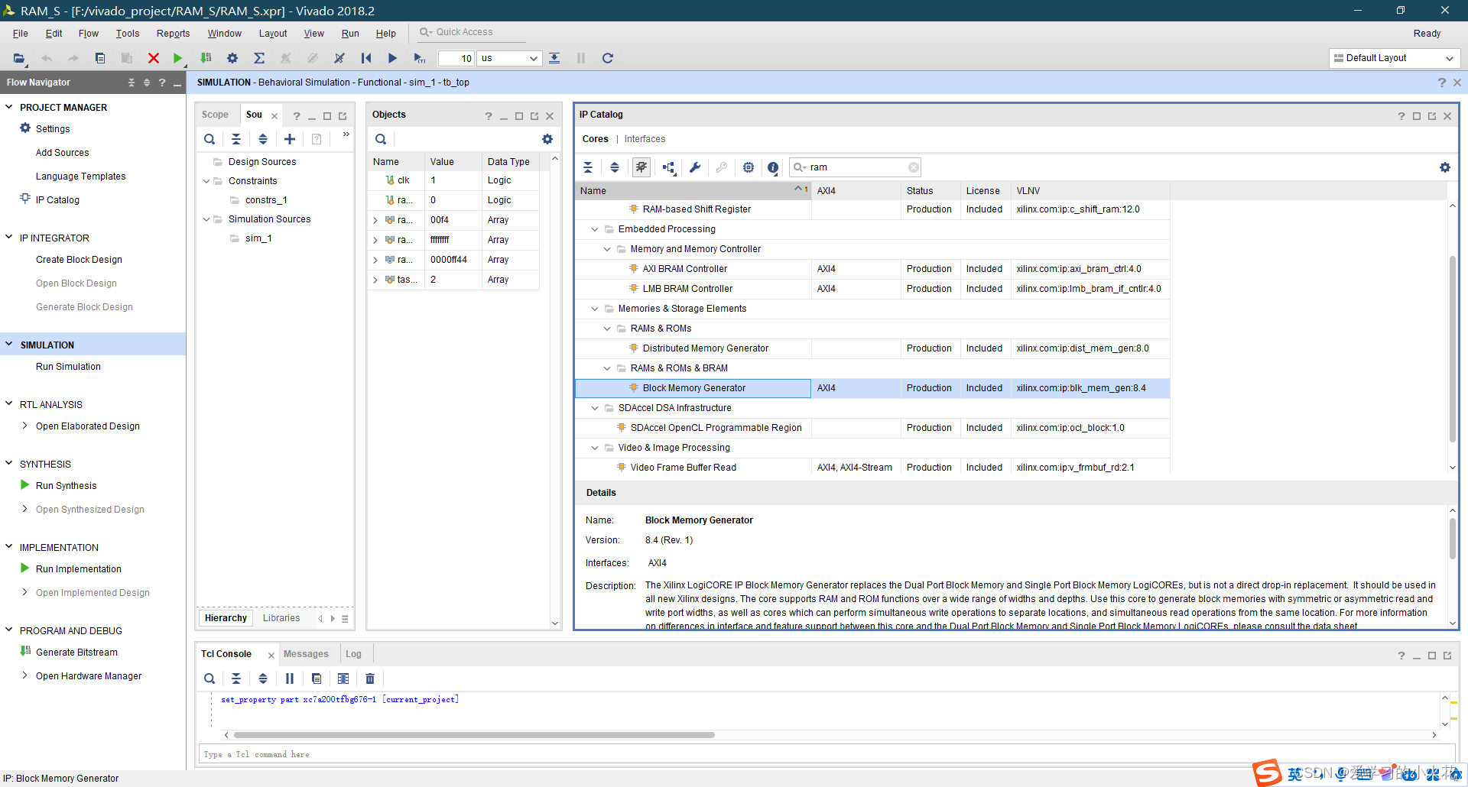Switch to the Log tab

(x=353, y=654)
